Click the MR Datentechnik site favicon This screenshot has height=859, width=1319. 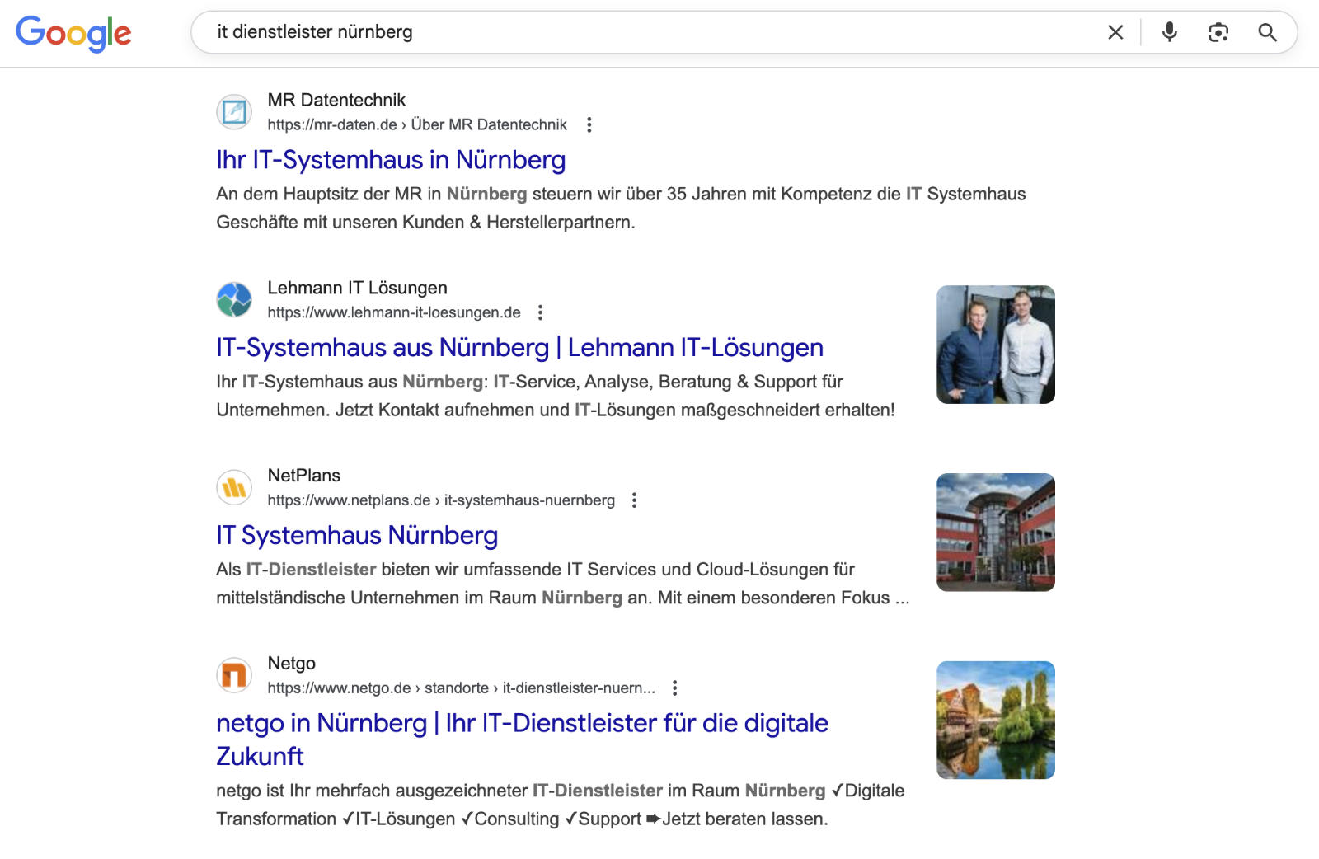pyautogui.click(x=233, y=112)
